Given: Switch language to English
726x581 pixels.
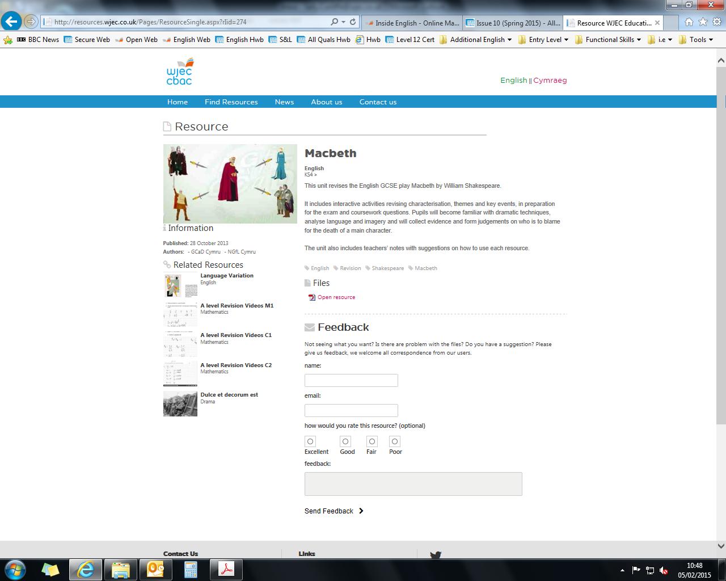Looking at the screenshot, I should point(514,80).
